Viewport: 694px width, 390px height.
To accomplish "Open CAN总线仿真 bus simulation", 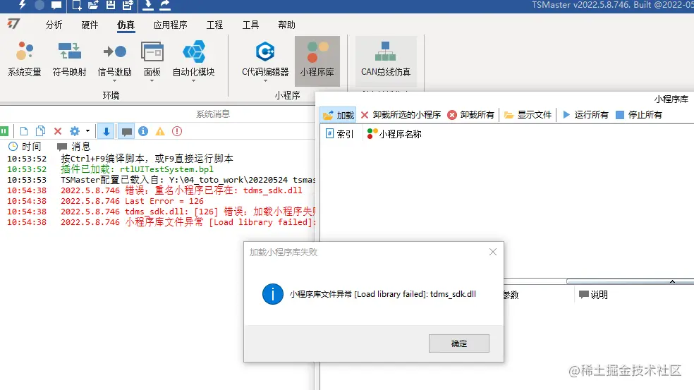I will [x=386, y=61].
